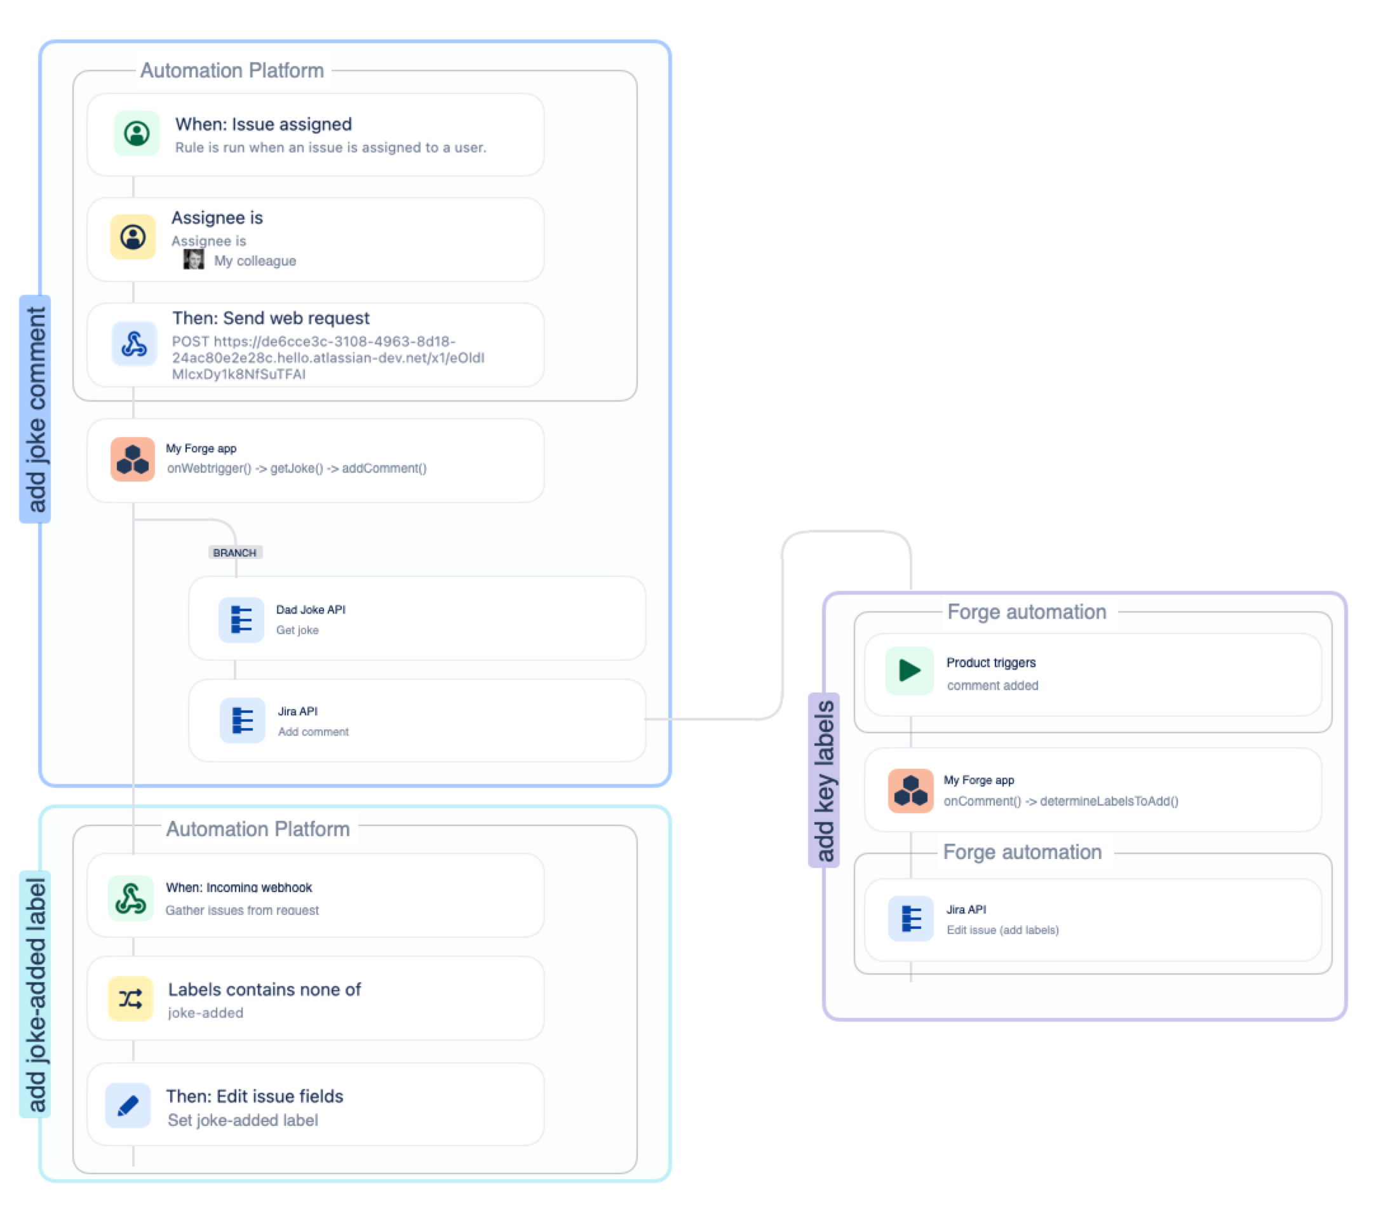Click the Send web request webhook icon
The height and width of the screenshot is (1211, 1376).
[134, 344]
